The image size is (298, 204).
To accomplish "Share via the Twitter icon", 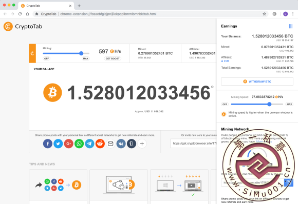I will tap(58, 144).
